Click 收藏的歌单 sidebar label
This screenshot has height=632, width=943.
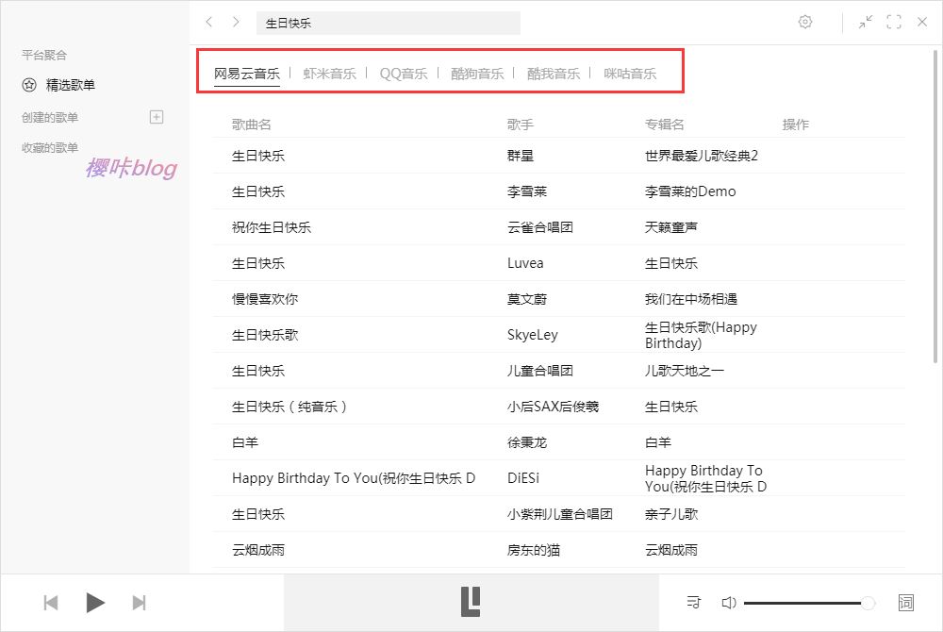click(x=50, y=147)
